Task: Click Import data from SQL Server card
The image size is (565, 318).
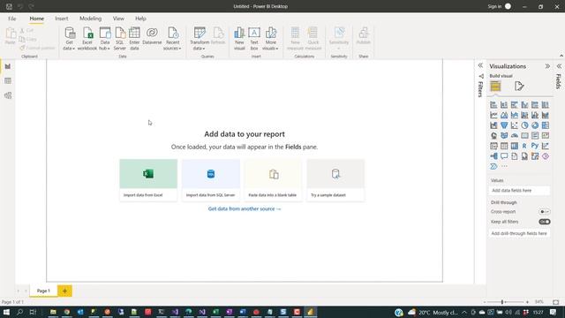Action: pyautogui.click(x=211, y=180)
